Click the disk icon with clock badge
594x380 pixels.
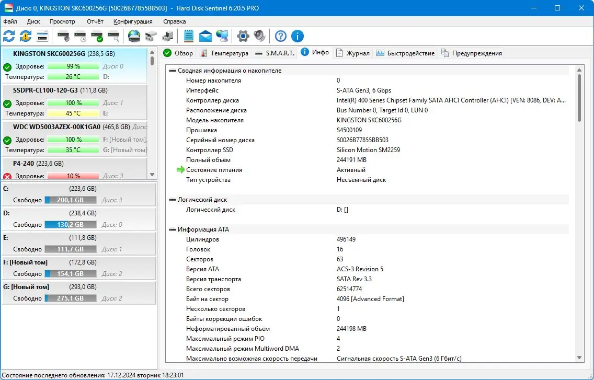[x=81, y=37]
